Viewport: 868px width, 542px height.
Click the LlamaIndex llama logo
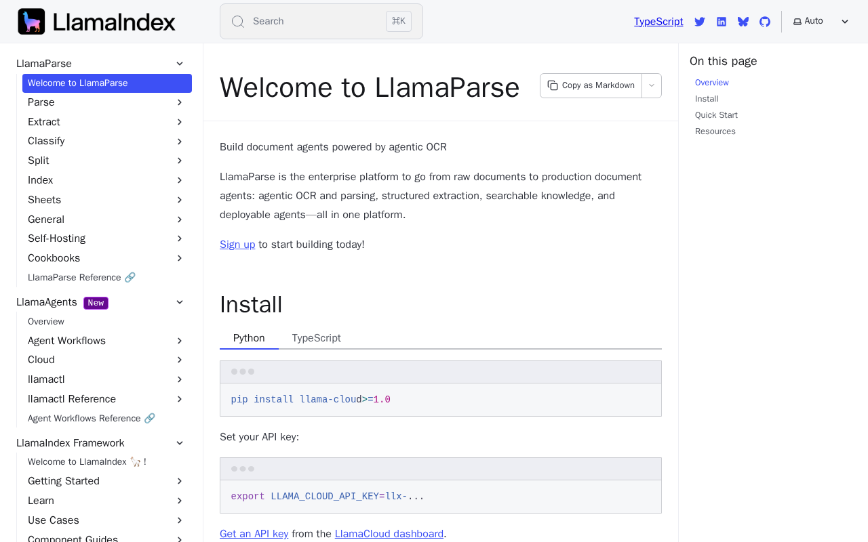click(31, 22)
